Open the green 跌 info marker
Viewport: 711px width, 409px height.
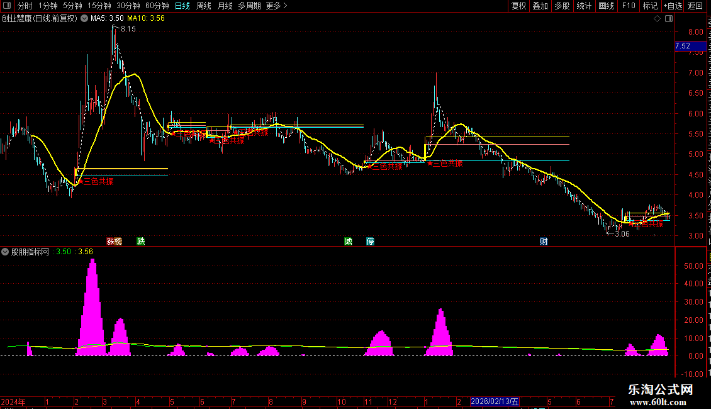click(x=141, y=241)
